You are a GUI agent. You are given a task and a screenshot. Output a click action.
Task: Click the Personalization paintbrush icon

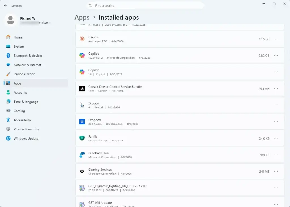8,74
